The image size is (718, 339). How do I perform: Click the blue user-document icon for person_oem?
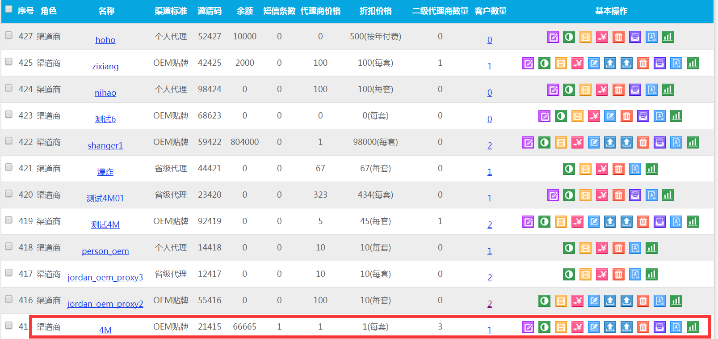point(635,248)
